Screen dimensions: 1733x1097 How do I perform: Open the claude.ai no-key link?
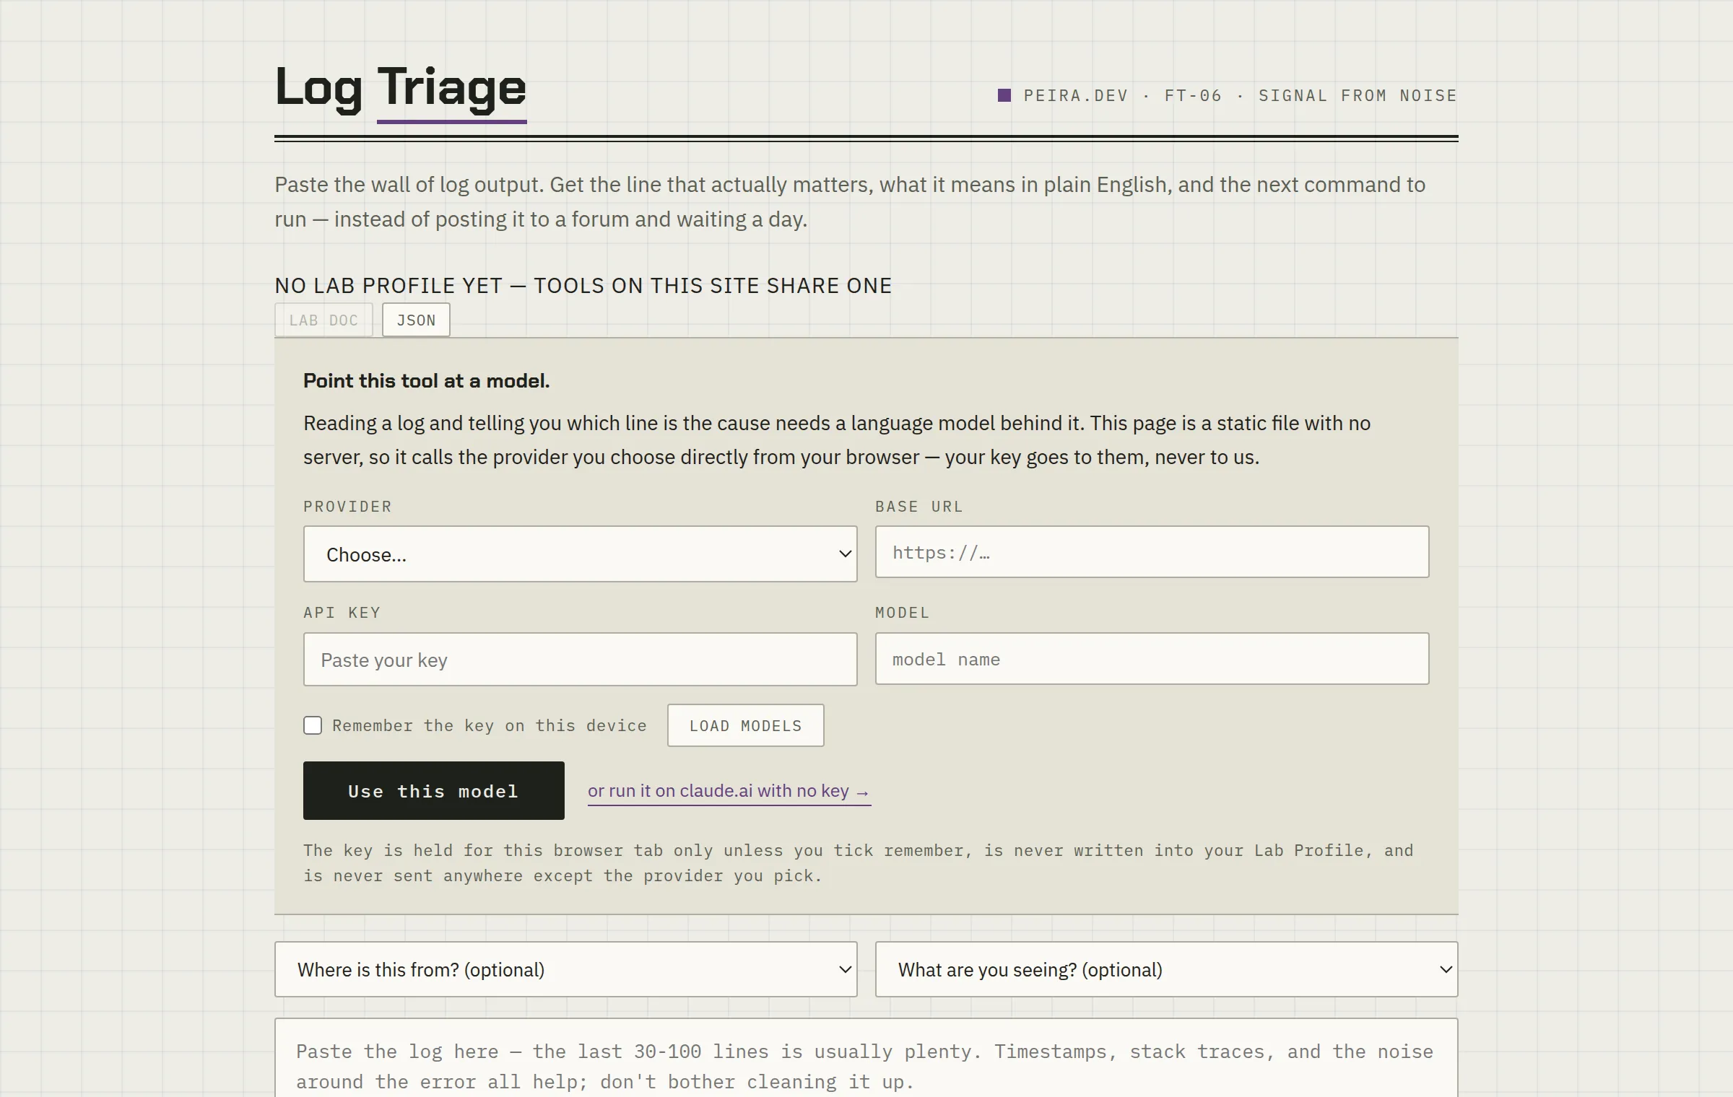tap(729, 791)
